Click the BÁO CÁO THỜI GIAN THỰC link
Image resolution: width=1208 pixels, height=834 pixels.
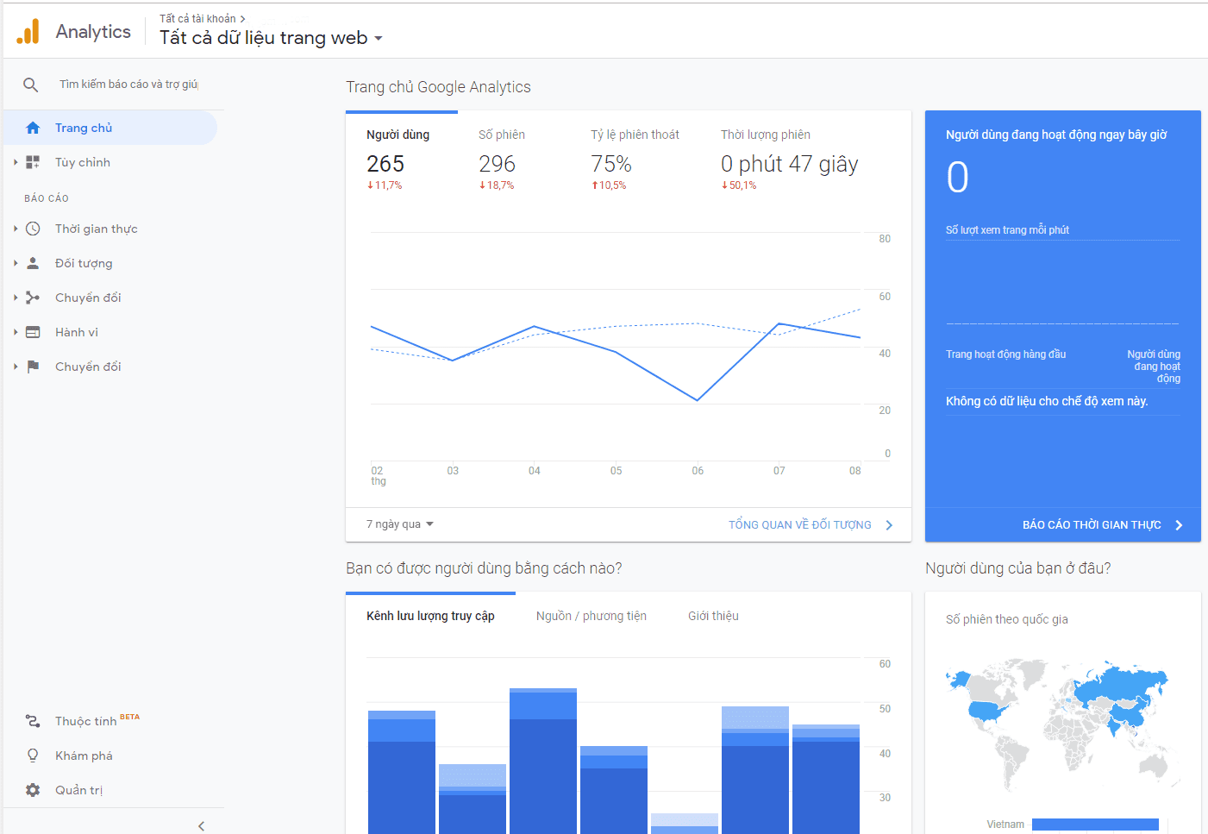1092,525
